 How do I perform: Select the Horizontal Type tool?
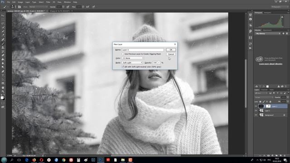[x=3, y=76]
